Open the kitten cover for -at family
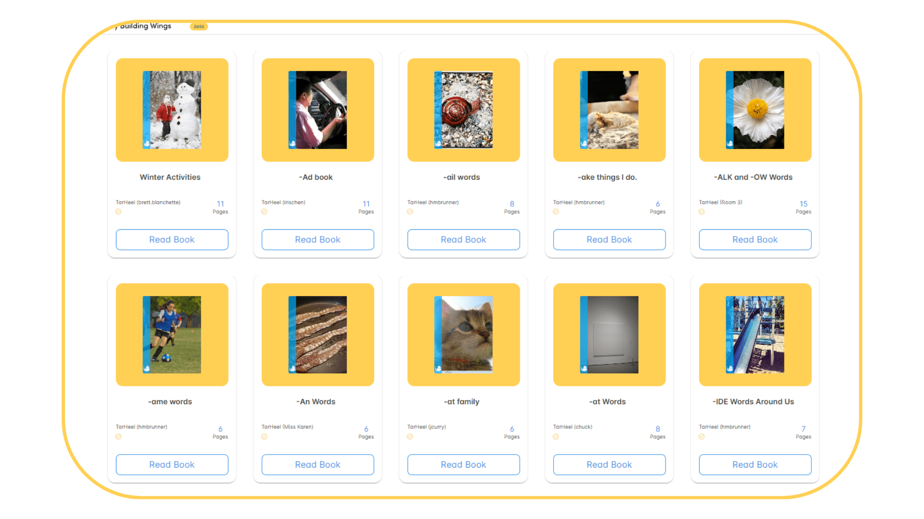This screenshot has width=924, height=519. (x=463, y=334)
